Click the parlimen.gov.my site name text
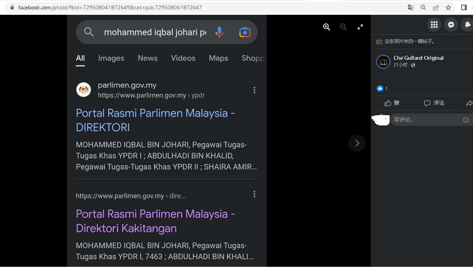This screenshot has height=268, width=473. pyautogui.click(x=127, y=85)
